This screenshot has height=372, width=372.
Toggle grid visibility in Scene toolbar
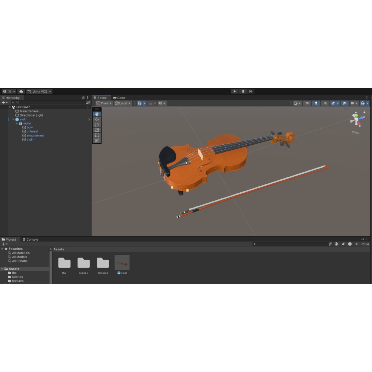point(140,103)
